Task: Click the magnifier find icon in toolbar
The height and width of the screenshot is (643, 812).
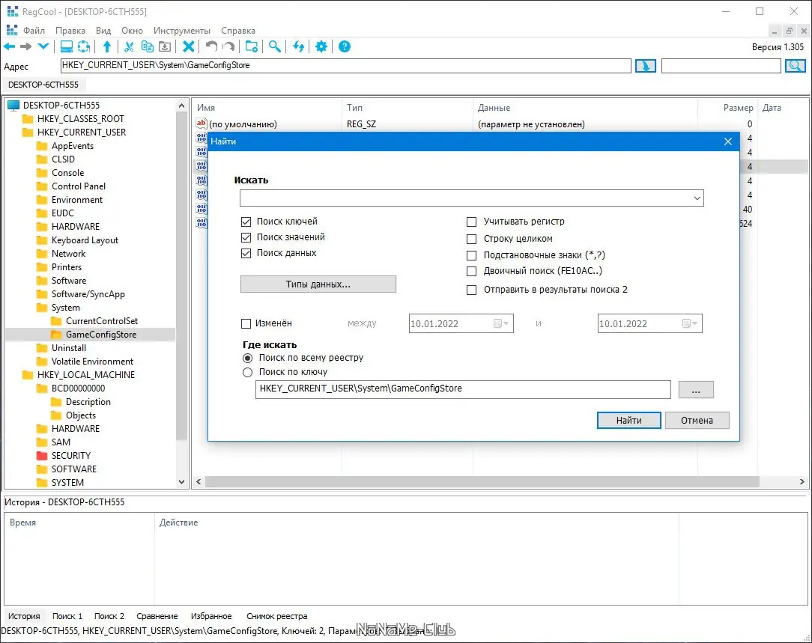Action: [x=275, y=46]
